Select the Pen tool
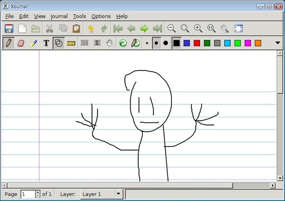 [9, 43]
